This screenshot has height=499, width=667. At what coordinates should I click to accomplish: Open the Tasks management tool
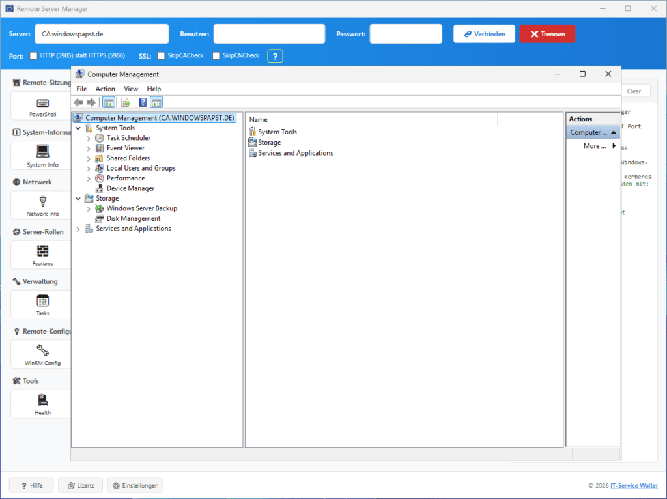[x=42, y=304]
